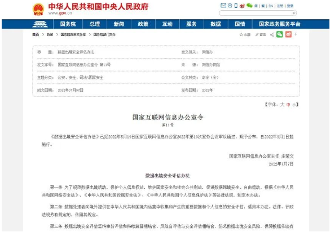The width and height of the screenshot is (330, 232).
Task: Open the green WeChat icon in header
Action: pyautogui.click(x=249, y=6)
